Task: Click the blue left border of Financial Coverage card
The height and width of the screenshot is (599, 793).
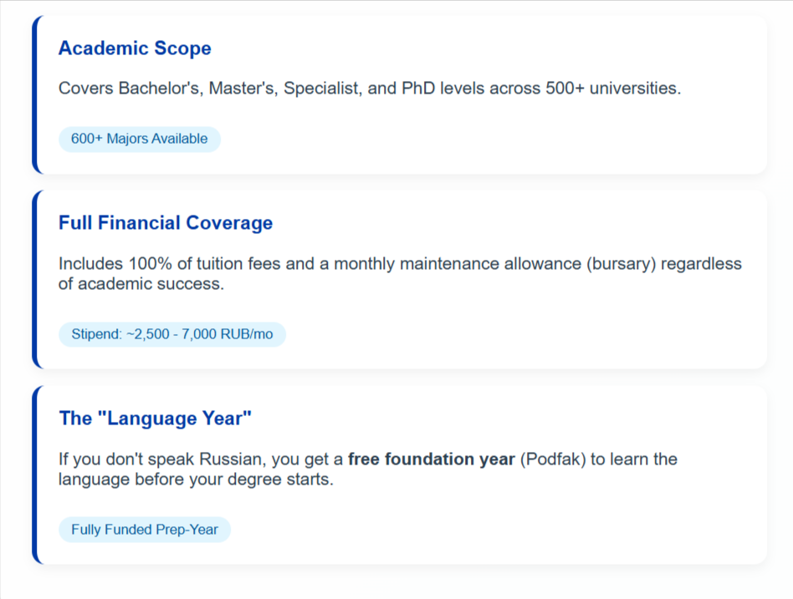Action: [x=35, y=279]
